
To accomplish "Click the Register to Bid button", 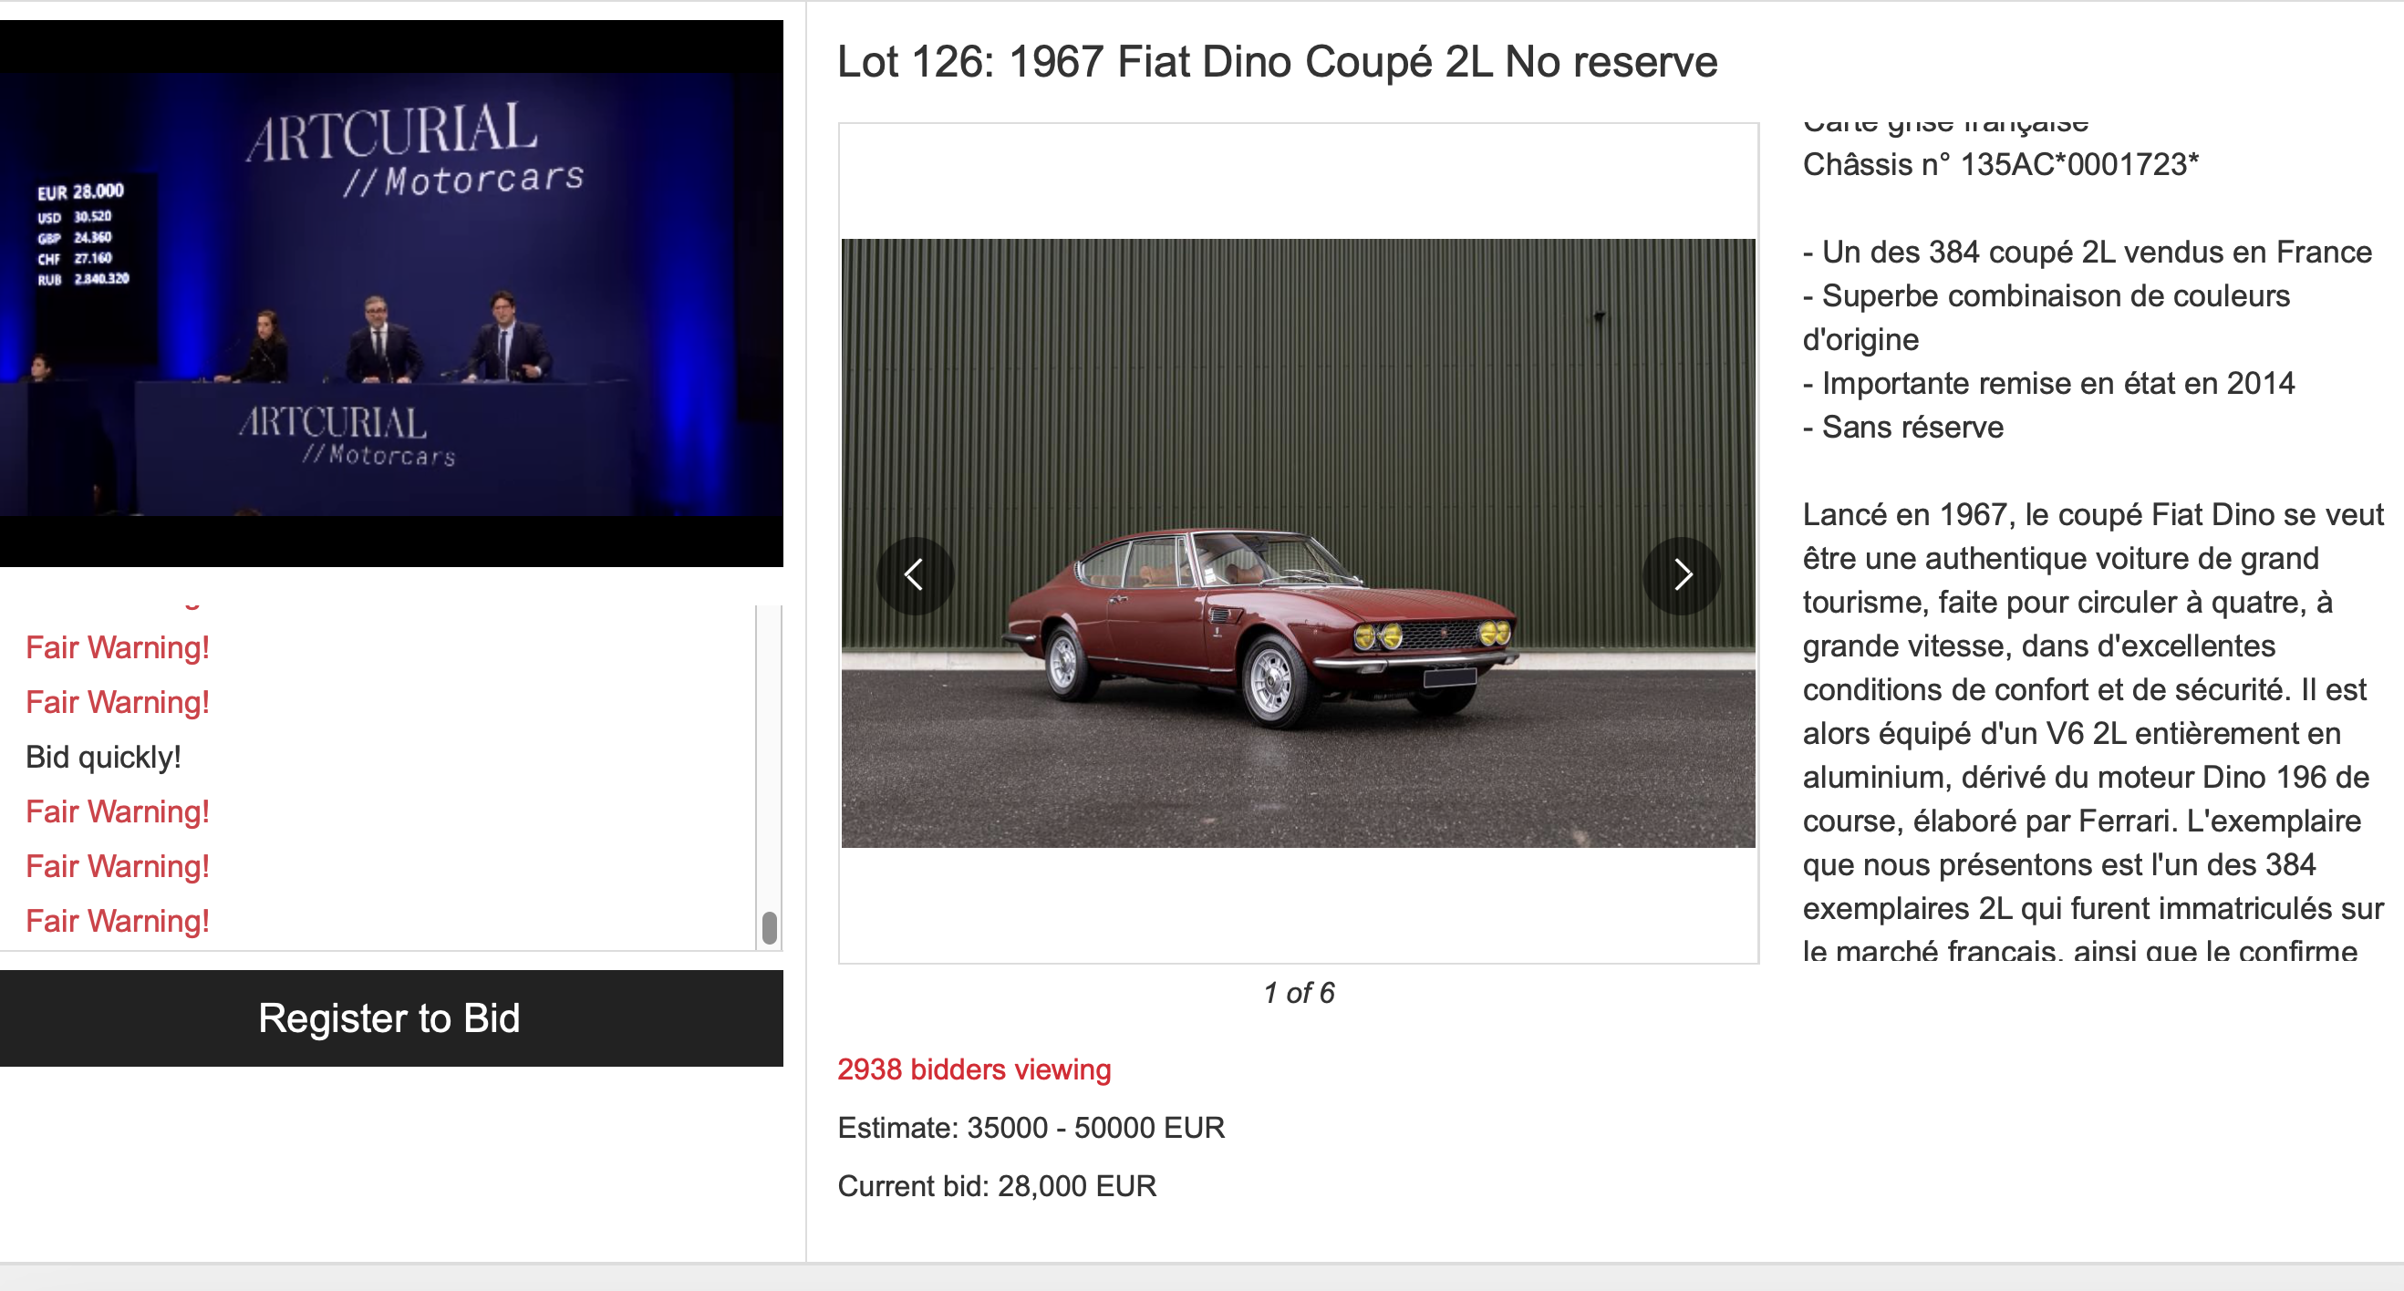I will (x=390, y=1017).
